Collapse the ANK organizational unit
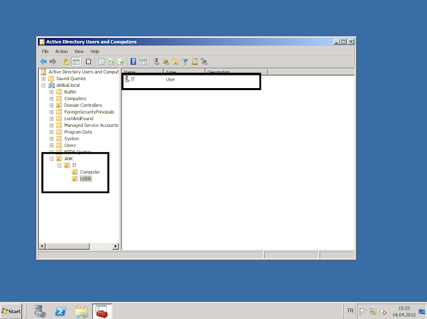This screenshot has width=427, height=319. pyautogui.click(x=51, y=159)
